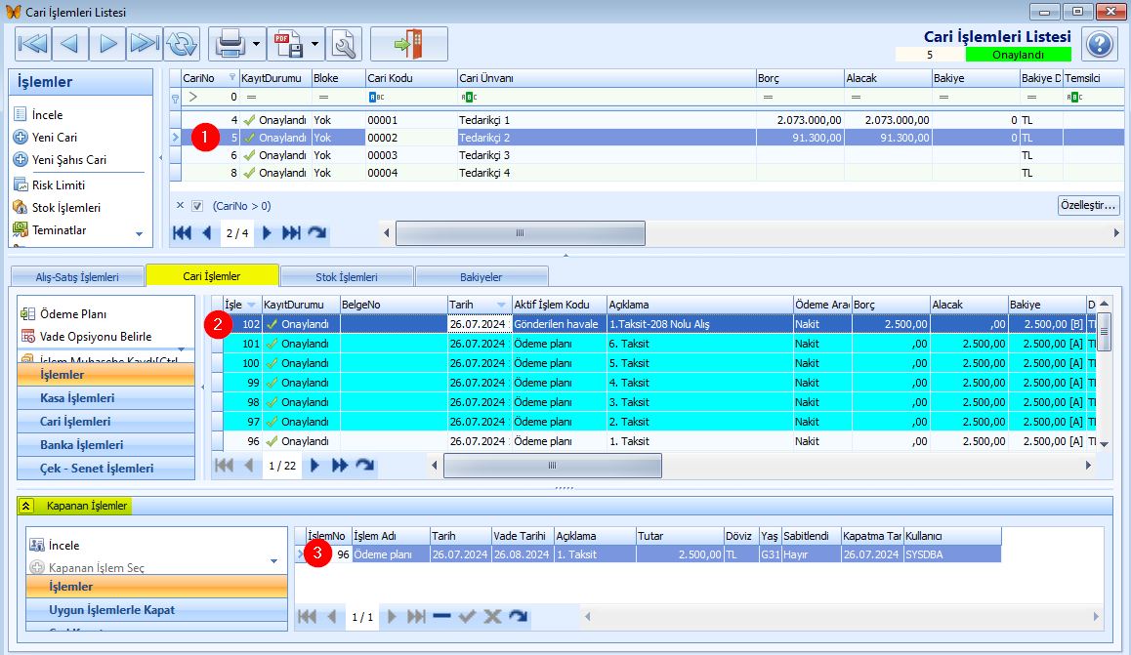The height and width of the screenshot is (655, 1131).
Task: Create a Yeni Cari record
Action: point(54,137)
